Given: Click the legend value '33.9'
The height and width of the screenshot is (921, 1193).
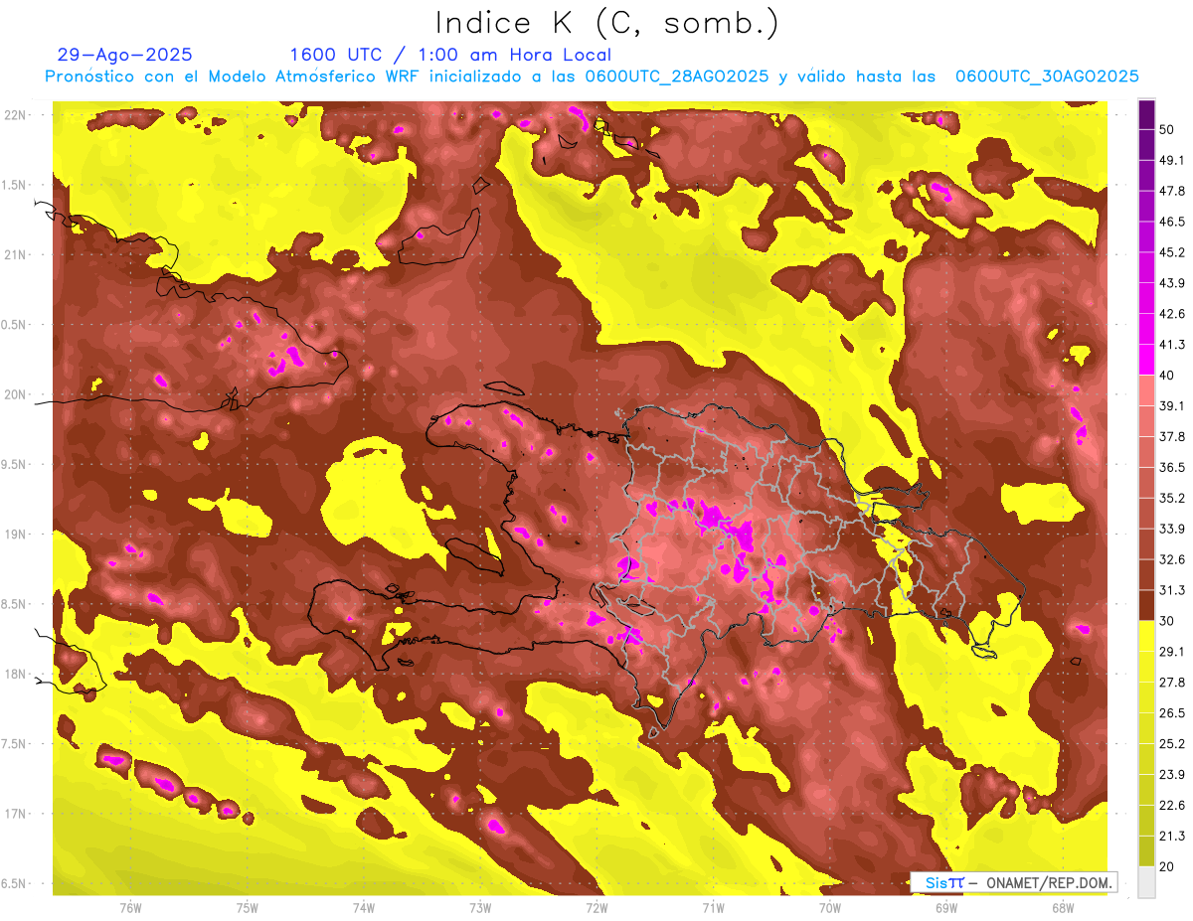Looking at the screenshot, I should (x=1171, y=529).
